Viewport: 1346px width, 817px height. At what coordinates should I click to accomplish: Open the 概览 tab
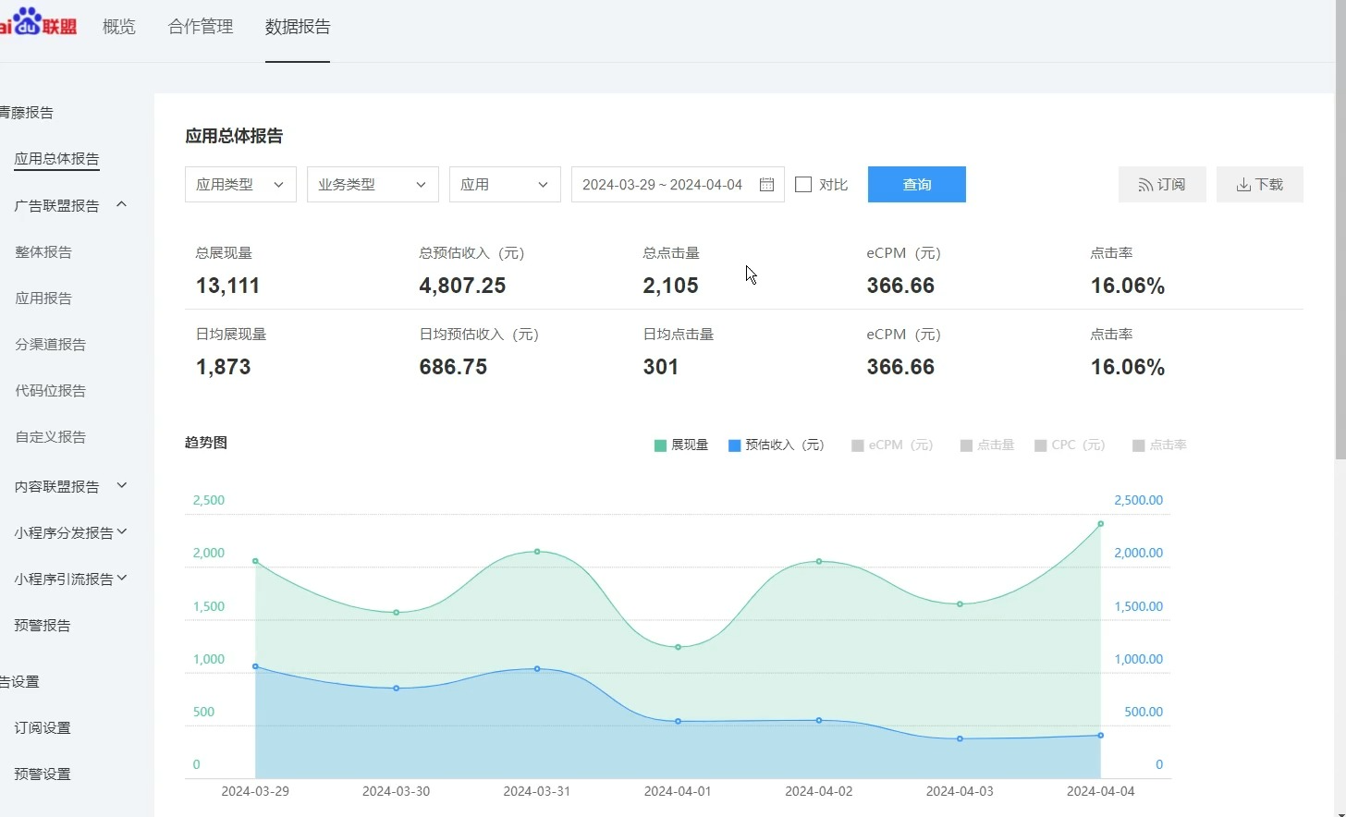118,27
